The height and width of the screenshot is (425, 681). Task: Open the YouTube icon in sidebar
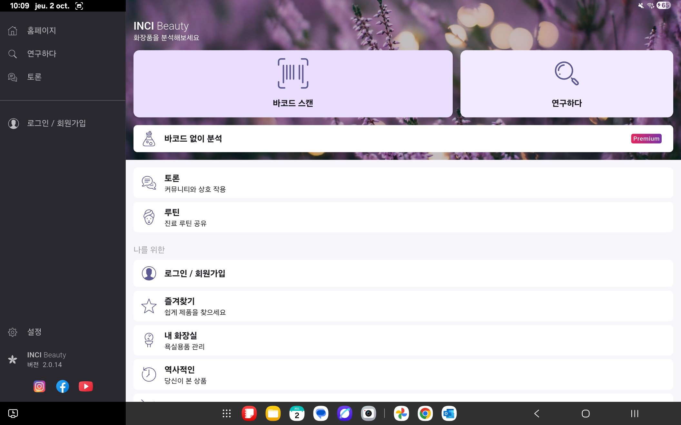point(86,386)
